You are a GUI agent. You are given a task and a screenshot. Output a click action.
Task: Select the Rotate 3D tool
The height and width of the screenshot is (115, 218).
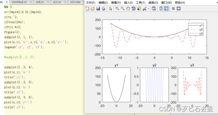pos(134,9)
